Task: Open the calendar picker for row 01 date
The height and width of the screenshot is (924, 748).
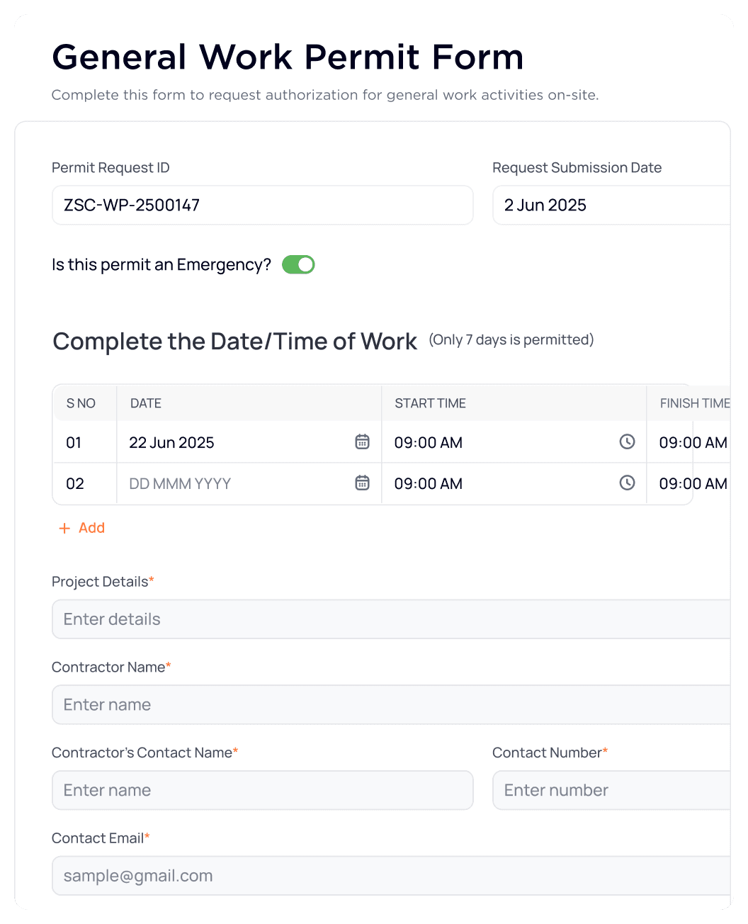Action: tap(362, 441)
